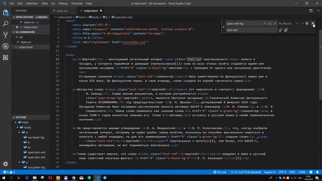The image size is (322, 181).
Task: Click the replace field containing text-red
Action: (x=252, y=30)
